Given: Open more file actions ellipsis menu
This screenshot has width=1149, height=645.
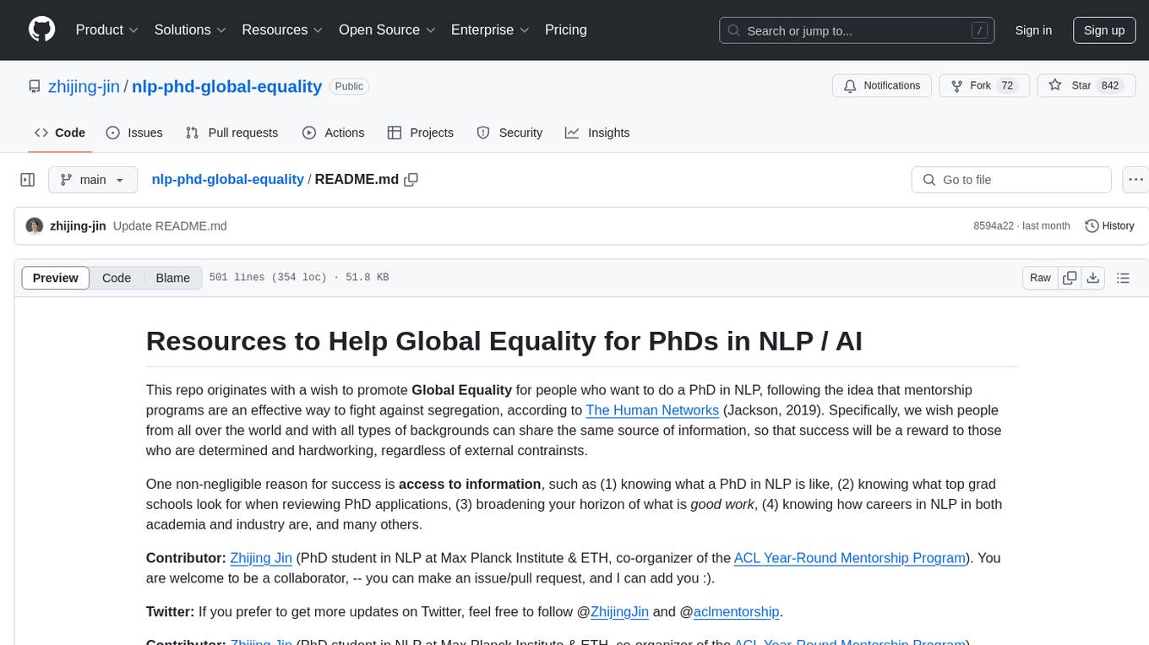Looking at the screenshot, I should pyautogui.click(x=1135, y=180).
